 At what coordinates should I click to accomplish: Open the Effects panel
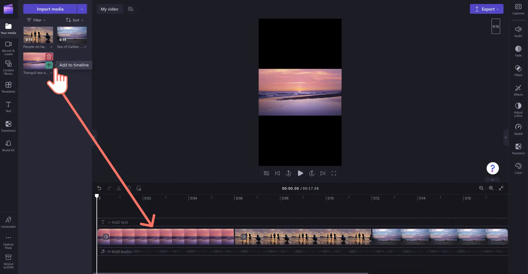pos(518,90)
